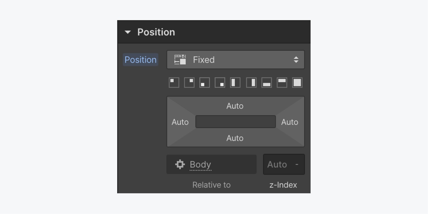Select the top-right position preset icon
This screenshot has height=214, width=428.
189,83
